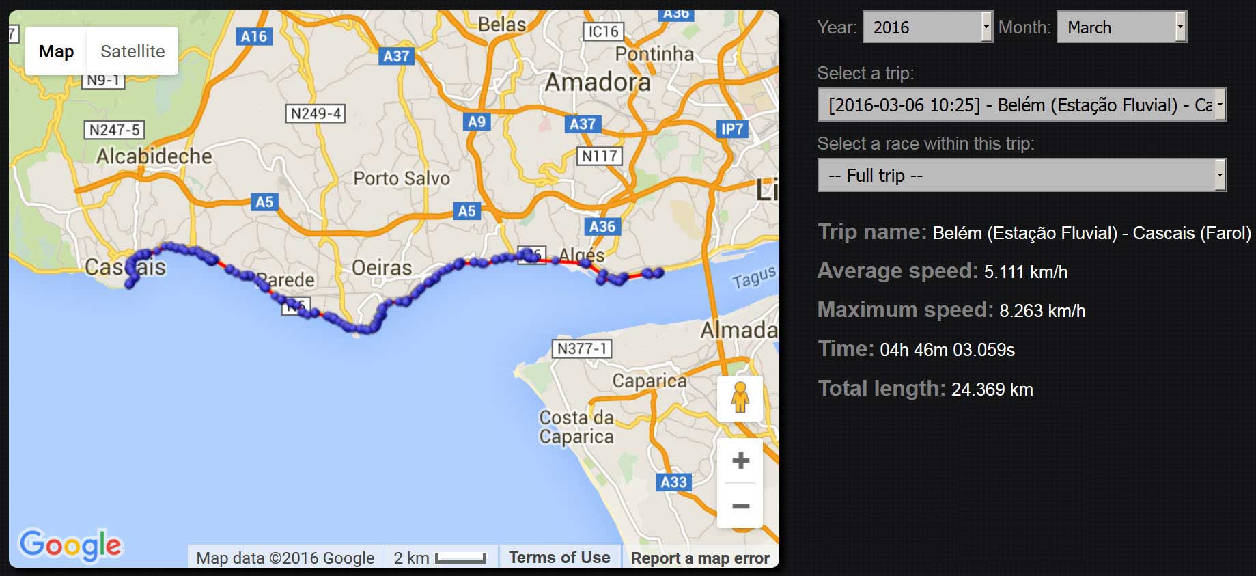The width and height of the screenshot is (1256, 576).
Task: Click the Pontinha label
Action: (x=654, y=53)
